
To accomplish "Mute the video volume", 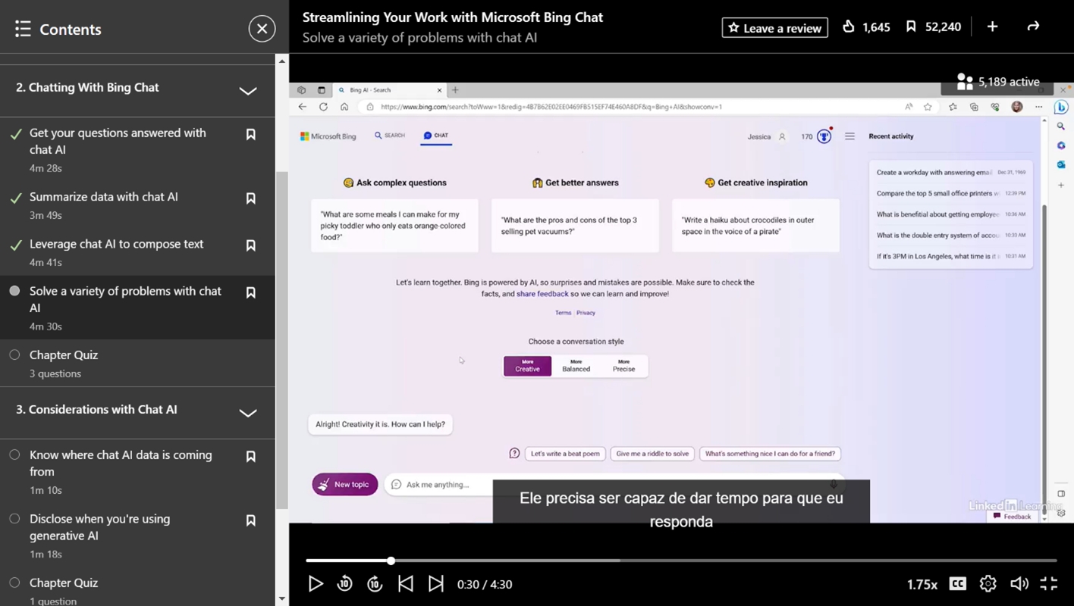I will pyautogui.click(x=1019, y=584).
